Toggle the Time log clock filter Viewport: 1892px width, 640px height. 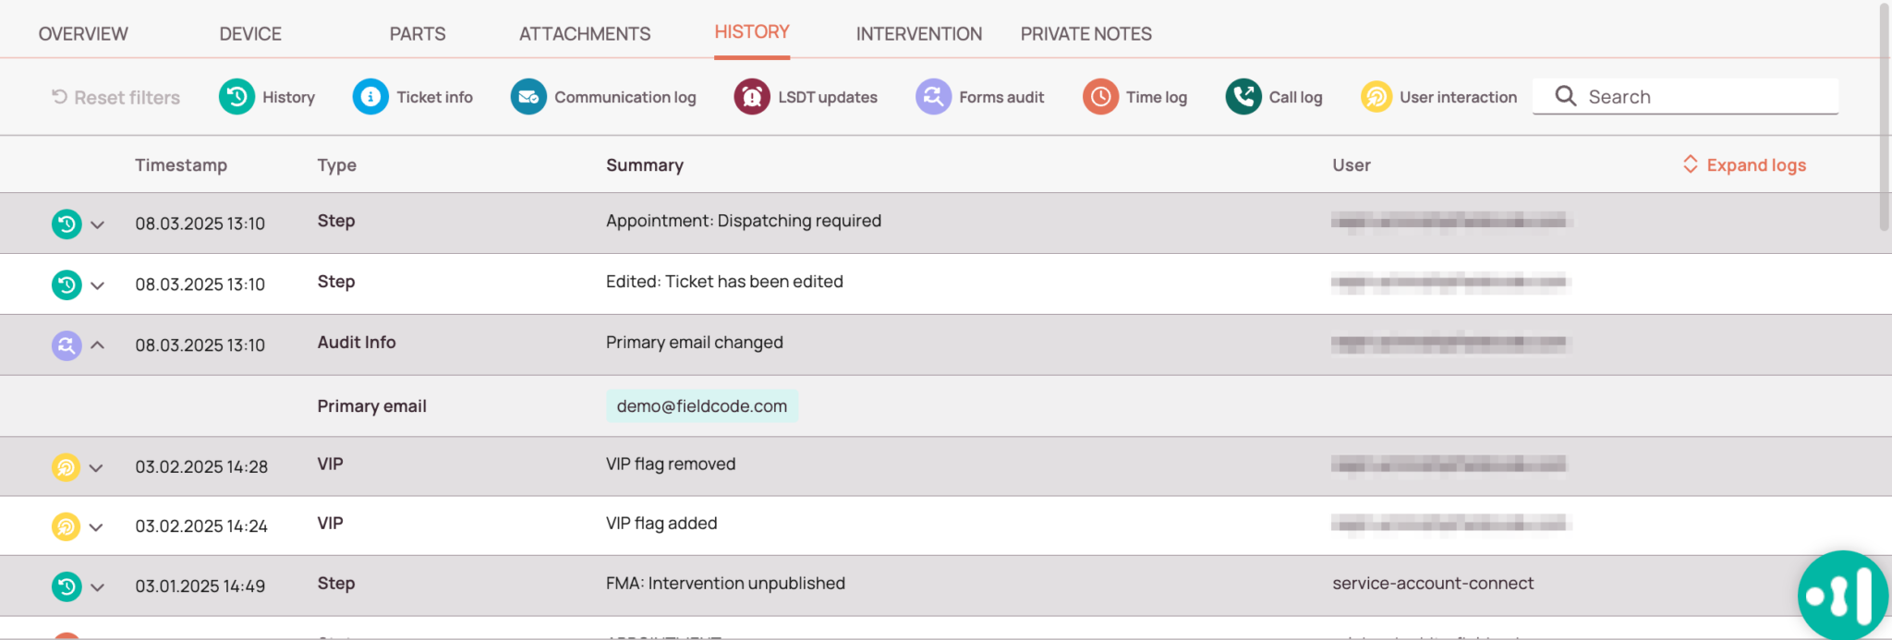(1100, 97)
